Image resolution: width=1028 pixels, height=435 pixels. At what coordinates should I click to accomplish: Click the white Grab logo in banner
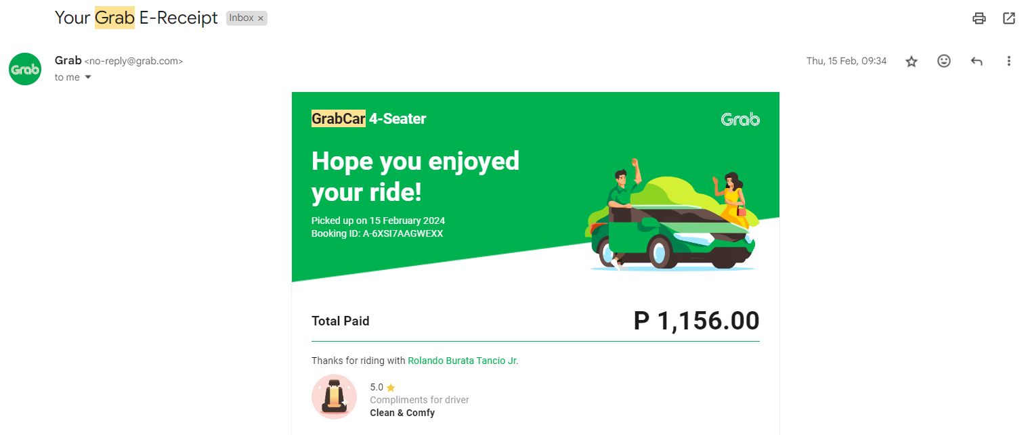[740, 120]
